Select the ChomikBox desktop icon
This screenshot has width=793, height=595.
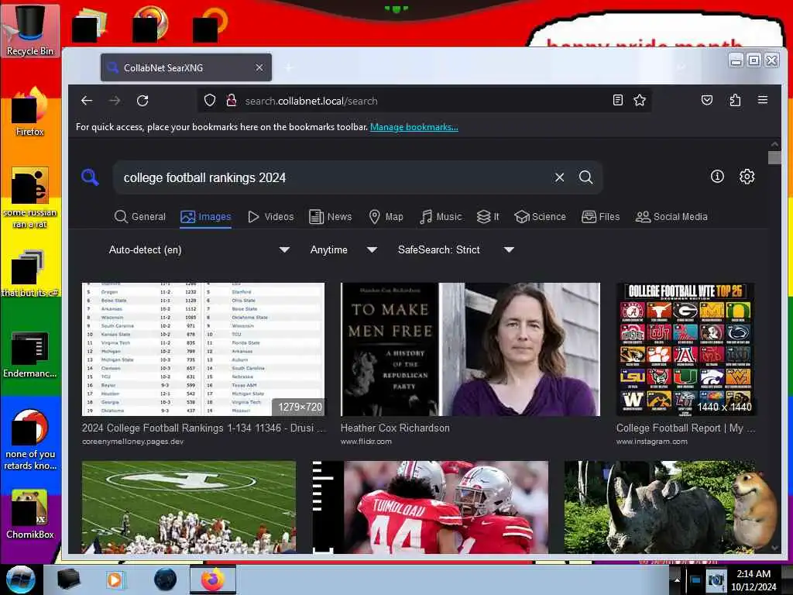pos(30,514)
